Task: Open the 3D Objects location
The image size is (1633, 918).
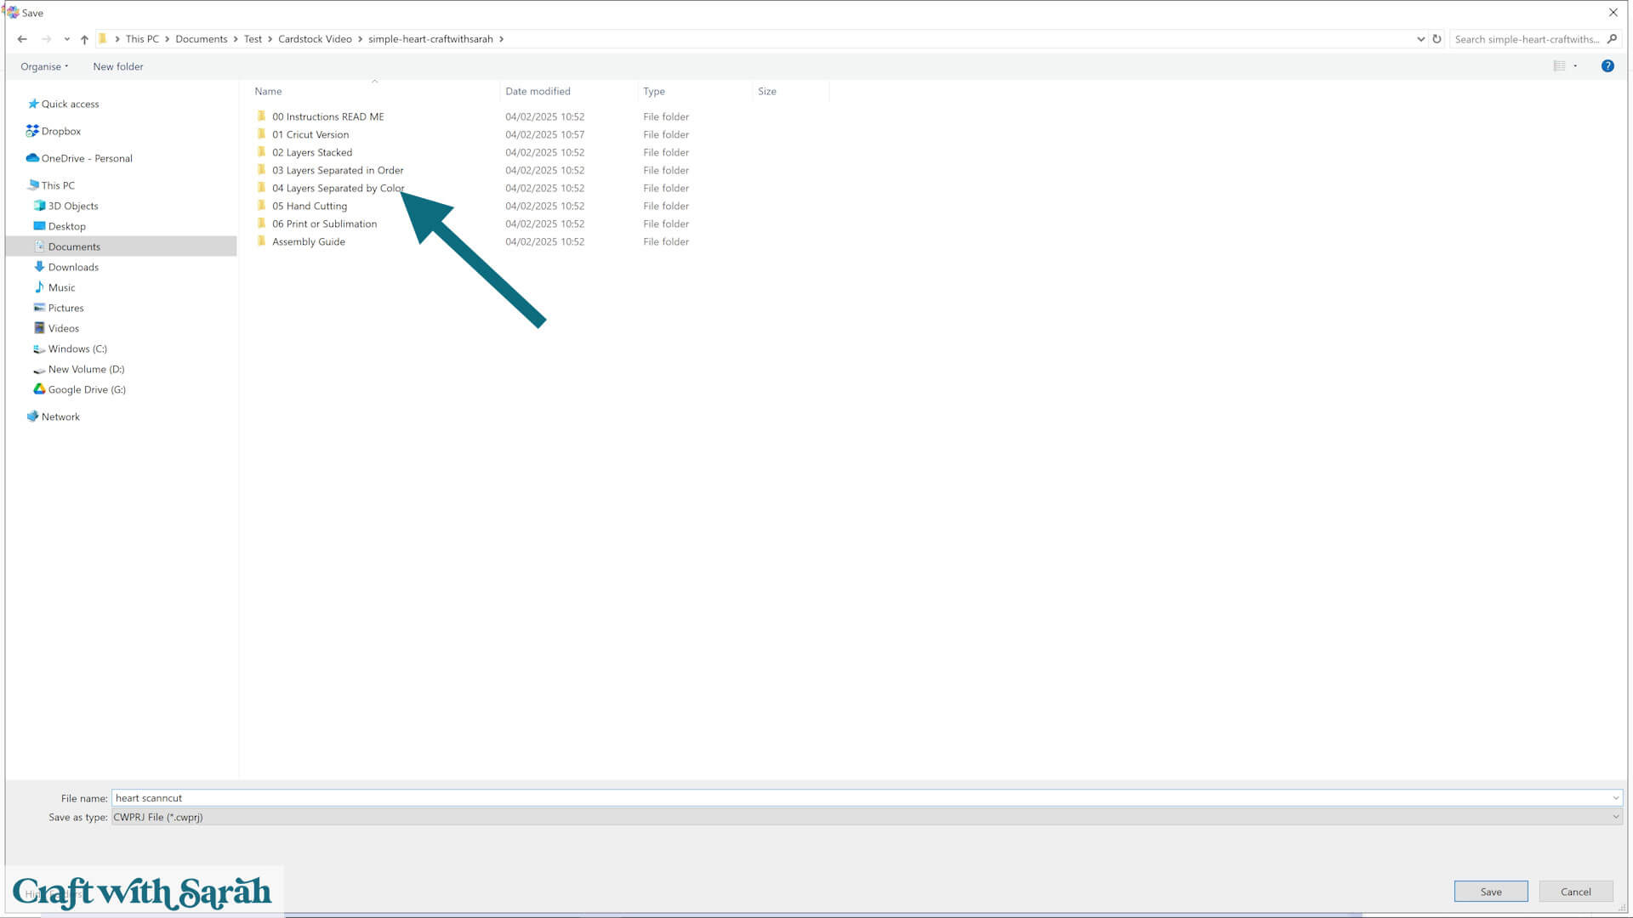Action: [x=73, y=206]
